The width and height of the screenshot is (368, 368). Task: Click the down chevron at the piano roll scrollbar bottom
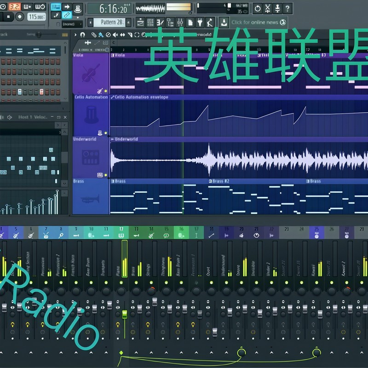pos(64,183)
